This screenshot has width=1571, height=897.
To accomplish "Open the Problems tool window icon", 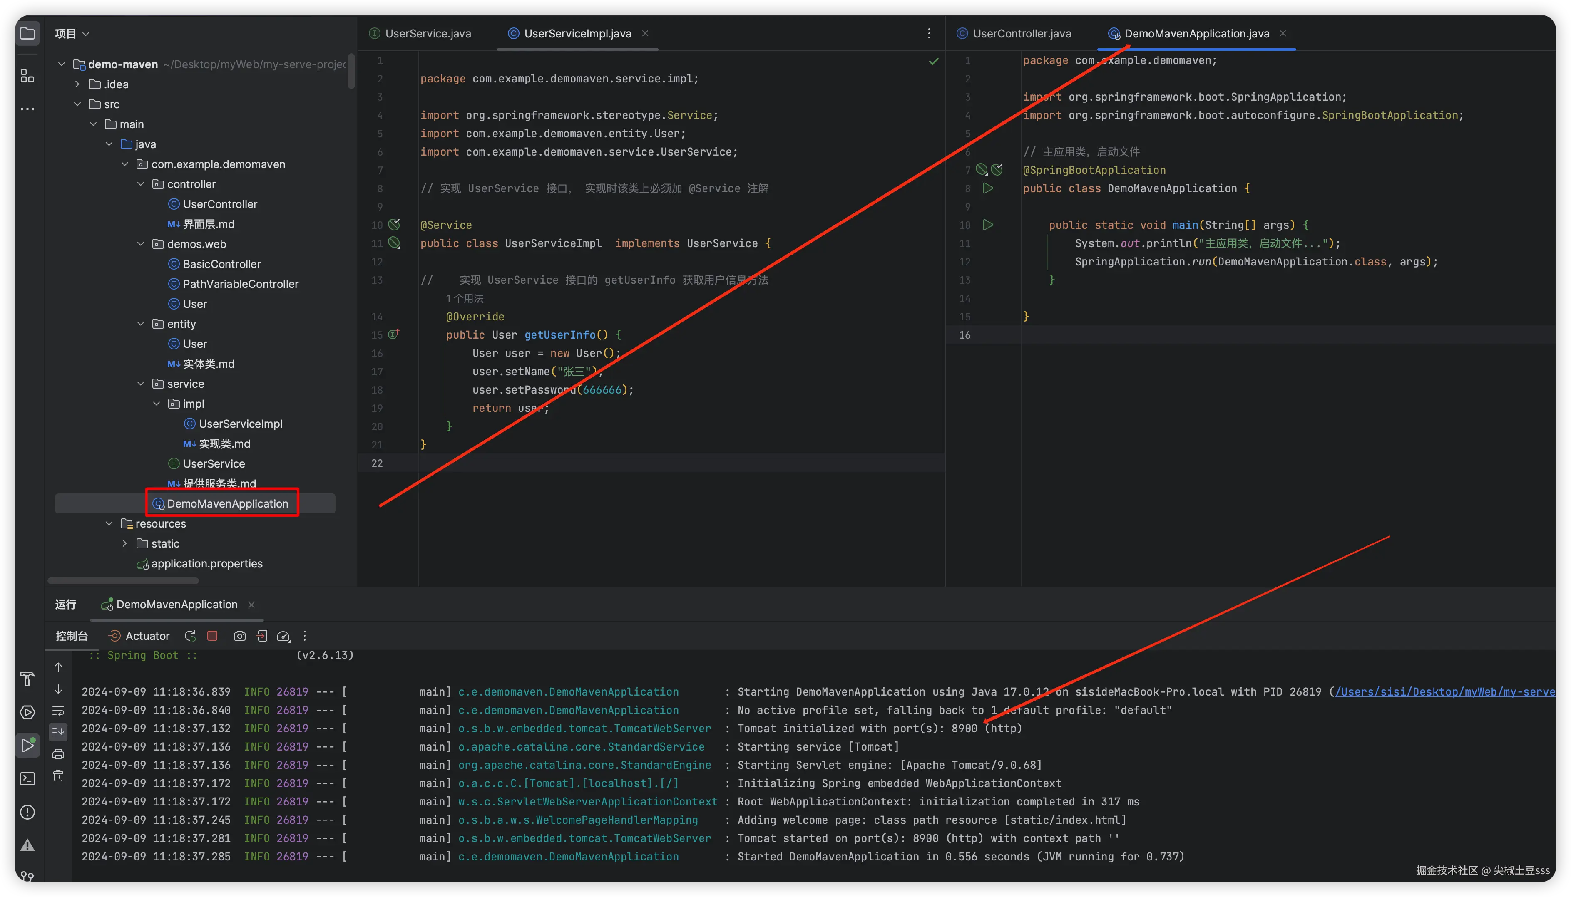I will coord(27,812).
